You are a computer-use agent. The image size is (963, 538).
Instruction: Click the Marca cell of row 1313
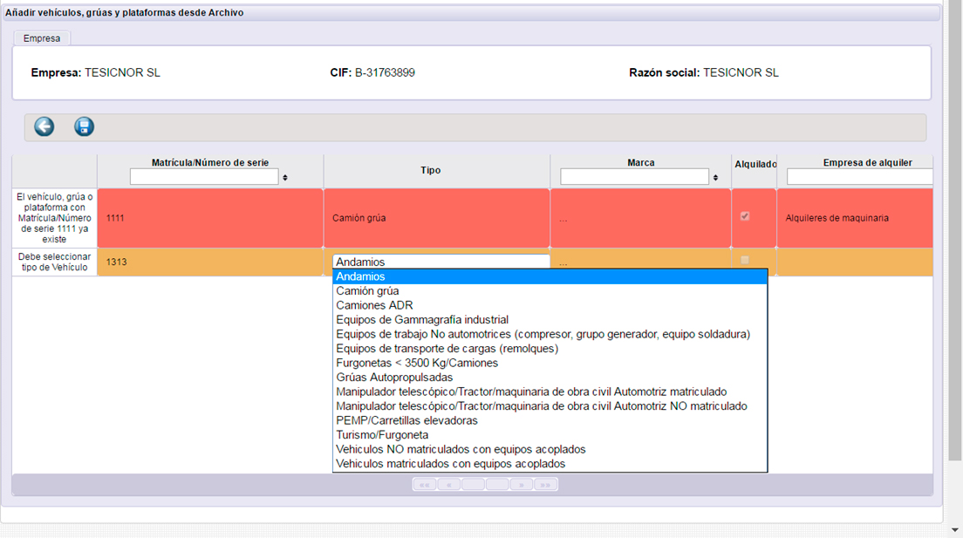click(640, 262)
